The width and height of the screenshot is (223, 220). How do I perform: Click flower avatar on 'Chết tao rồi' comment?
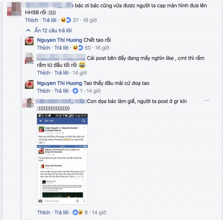[x=29, y=41]
